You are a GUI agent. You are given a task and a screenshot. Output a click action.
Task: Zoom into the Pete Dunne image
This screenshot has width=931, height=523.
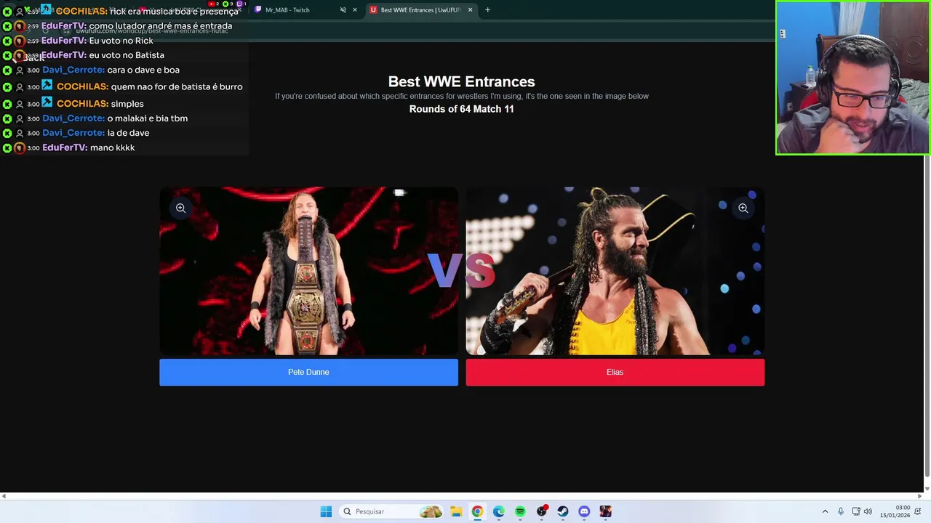click(x=180, y=208)
